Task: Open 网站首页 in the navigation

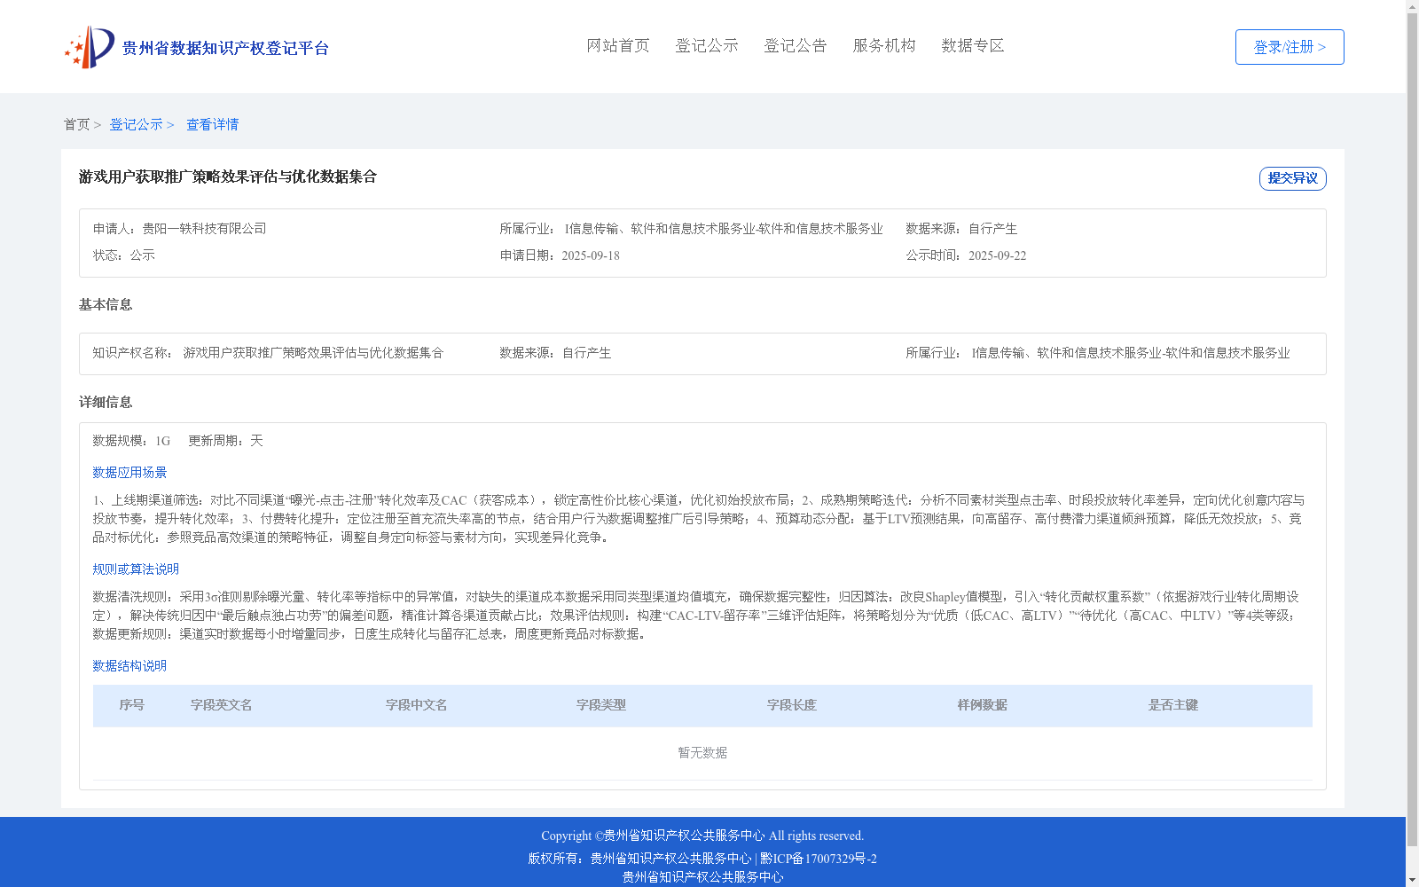Action: [x=618, y=45]
